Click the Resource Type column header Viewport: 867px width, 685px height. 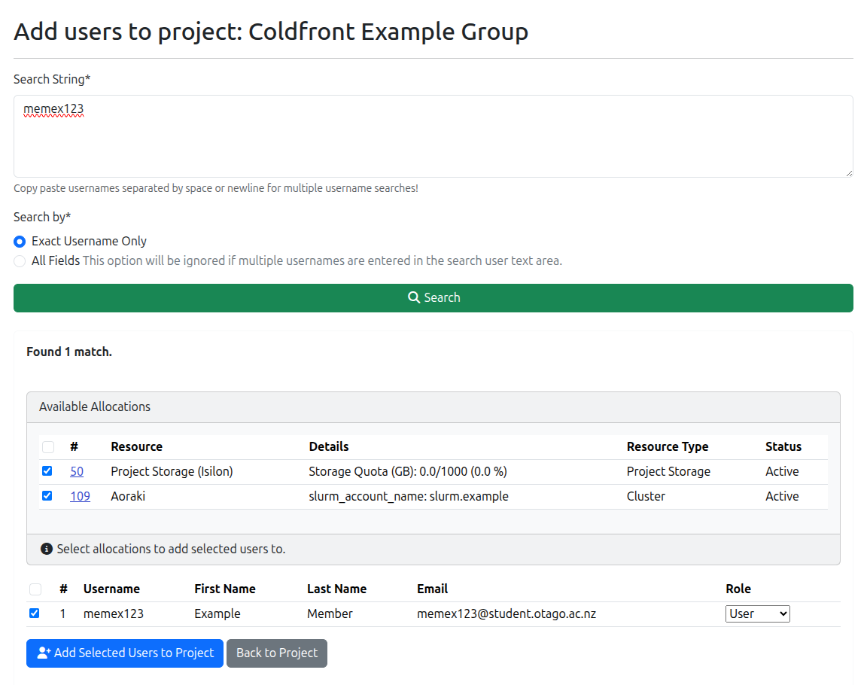point(668,446)
